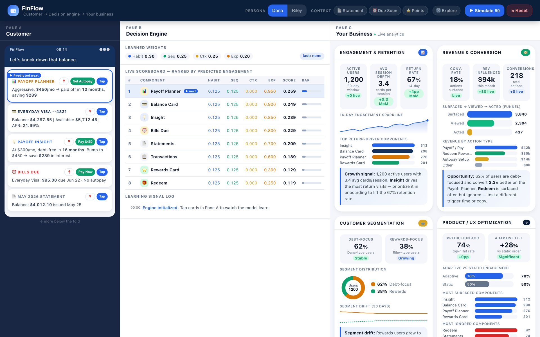Viewport: 540px width, 337px height.
Task: Click Set Autopay on Payoff Planner
Action: pos(83,81)
